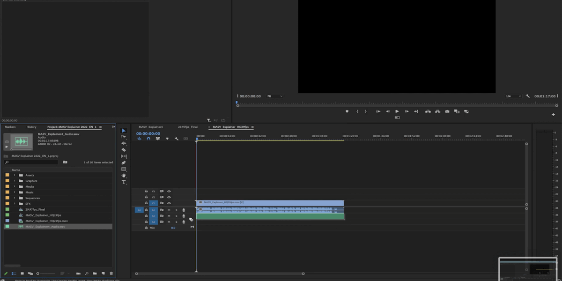
Task: Open 29.97fps_Final sequence tab
Action: click(x=188, y=127)
